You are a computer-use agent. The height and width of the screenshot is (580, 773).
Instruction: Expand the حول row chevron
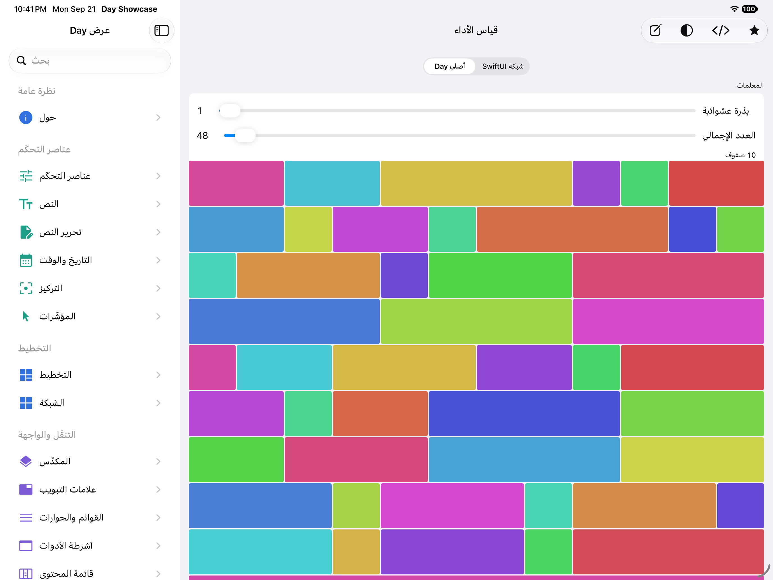click(158, 117)
